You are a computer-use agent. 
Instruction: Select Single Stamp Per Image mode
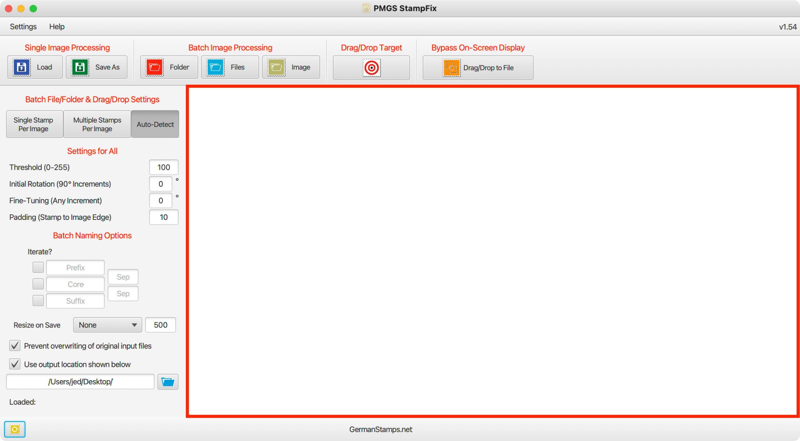click(x=34, y=124)
